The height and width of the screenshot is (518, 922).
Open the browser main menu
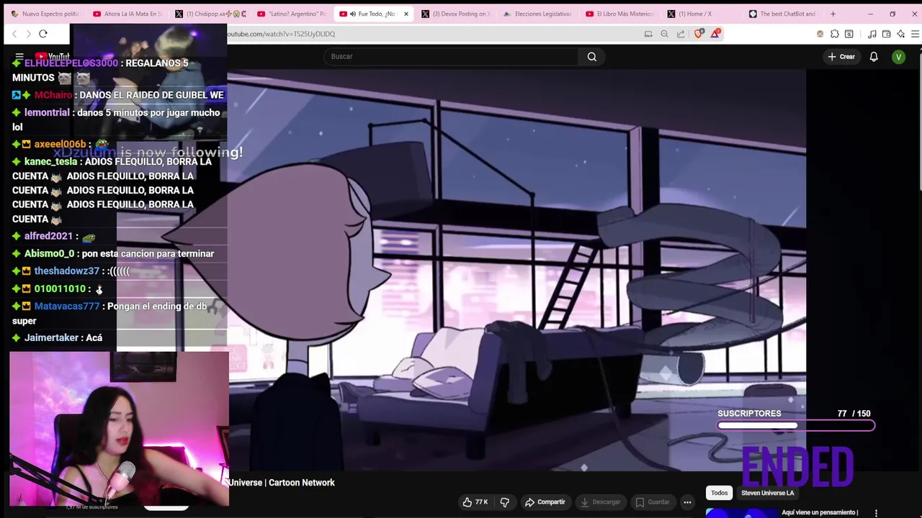(915, 34)
